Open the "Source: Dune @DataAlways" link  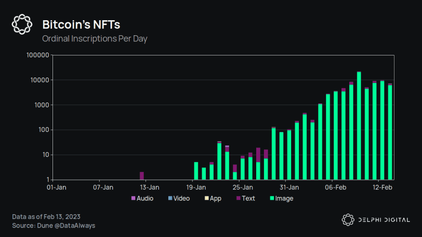54,225
